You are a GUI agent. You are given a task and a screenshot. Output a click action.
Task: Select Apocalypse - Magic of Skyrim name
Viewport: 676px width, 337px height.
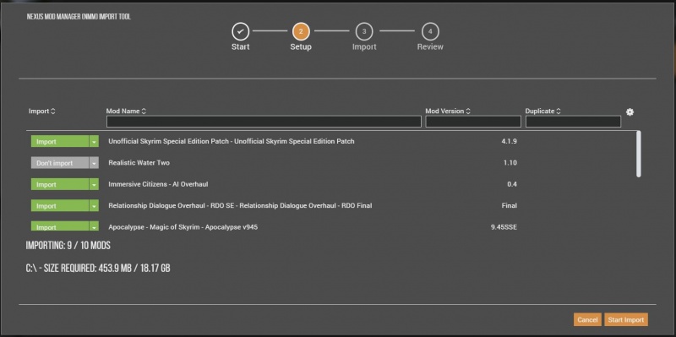coord(183,226)
